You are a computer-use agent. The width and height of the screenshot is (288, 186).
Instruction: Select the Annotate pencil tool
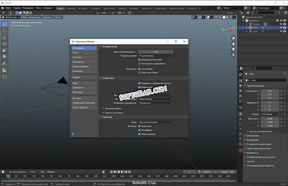pyautogui.click(x=5, y=63)
